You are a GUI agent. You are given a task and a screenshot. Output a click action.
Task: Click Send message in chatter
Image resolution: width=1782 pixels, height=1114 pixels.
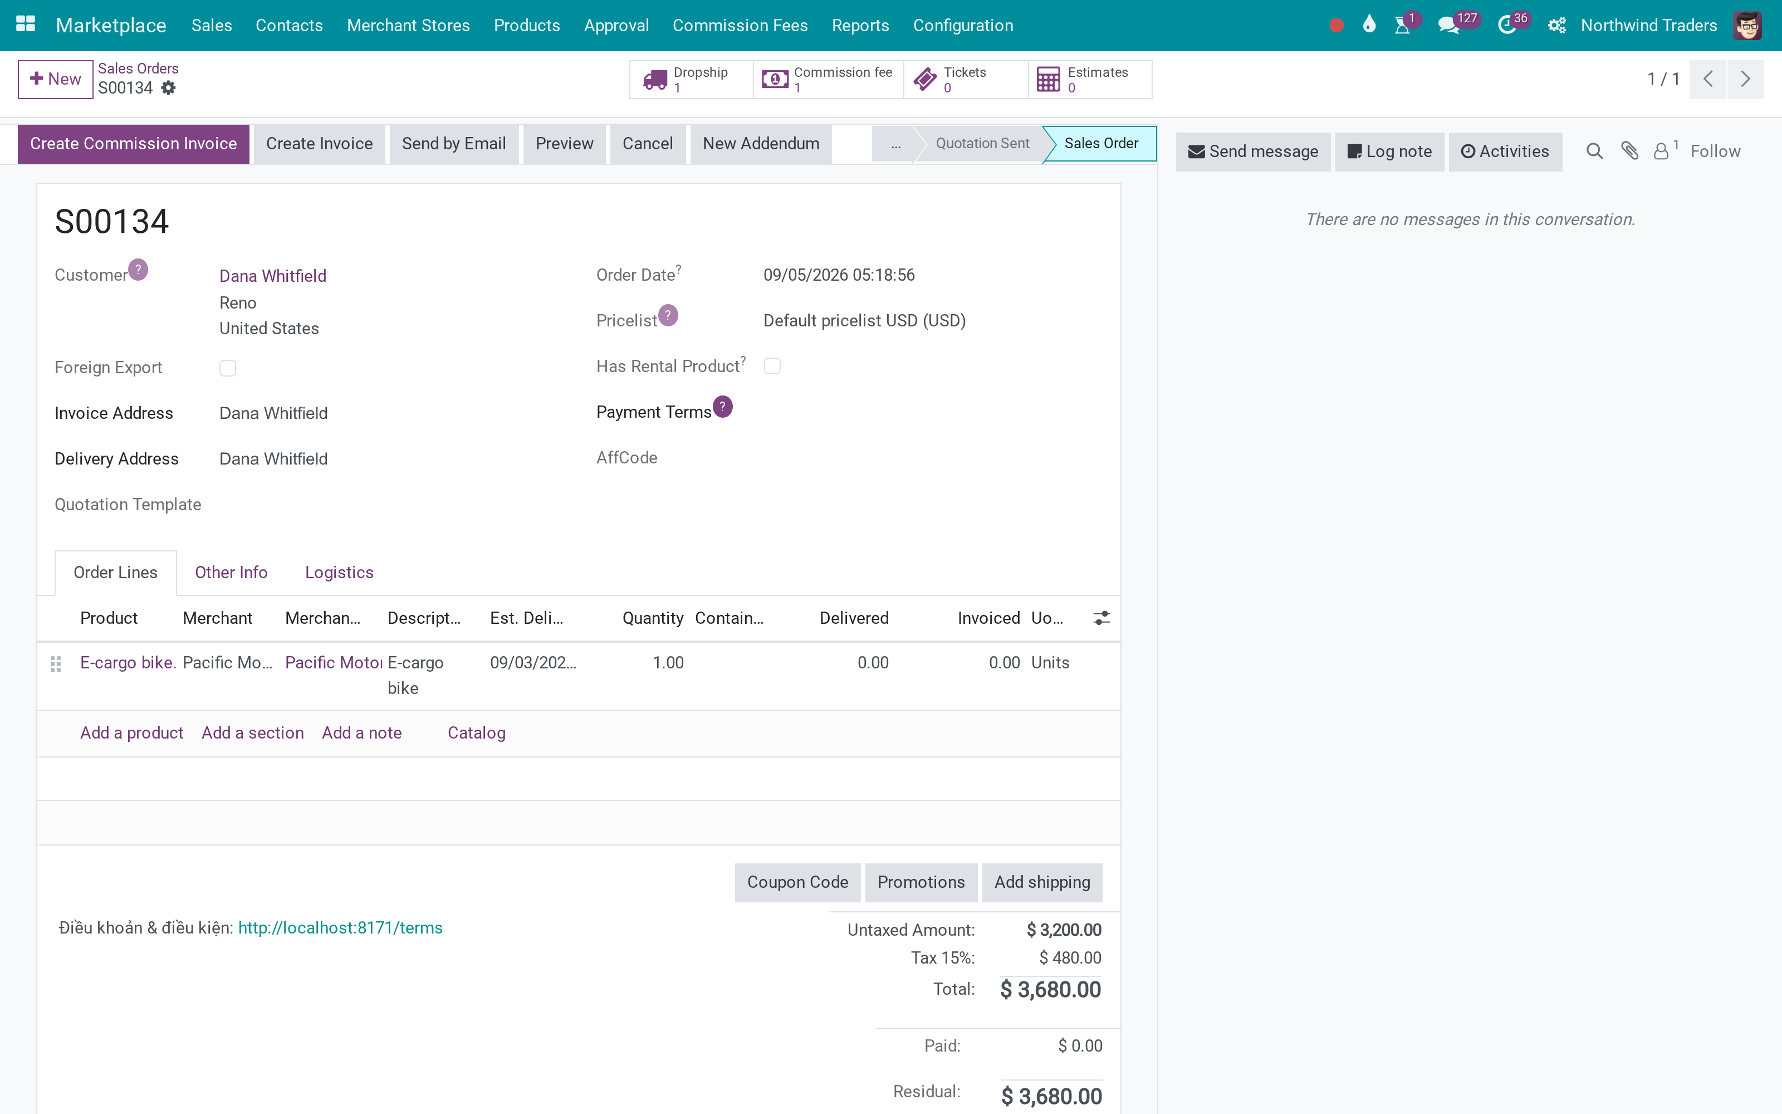coord(1252,152)
